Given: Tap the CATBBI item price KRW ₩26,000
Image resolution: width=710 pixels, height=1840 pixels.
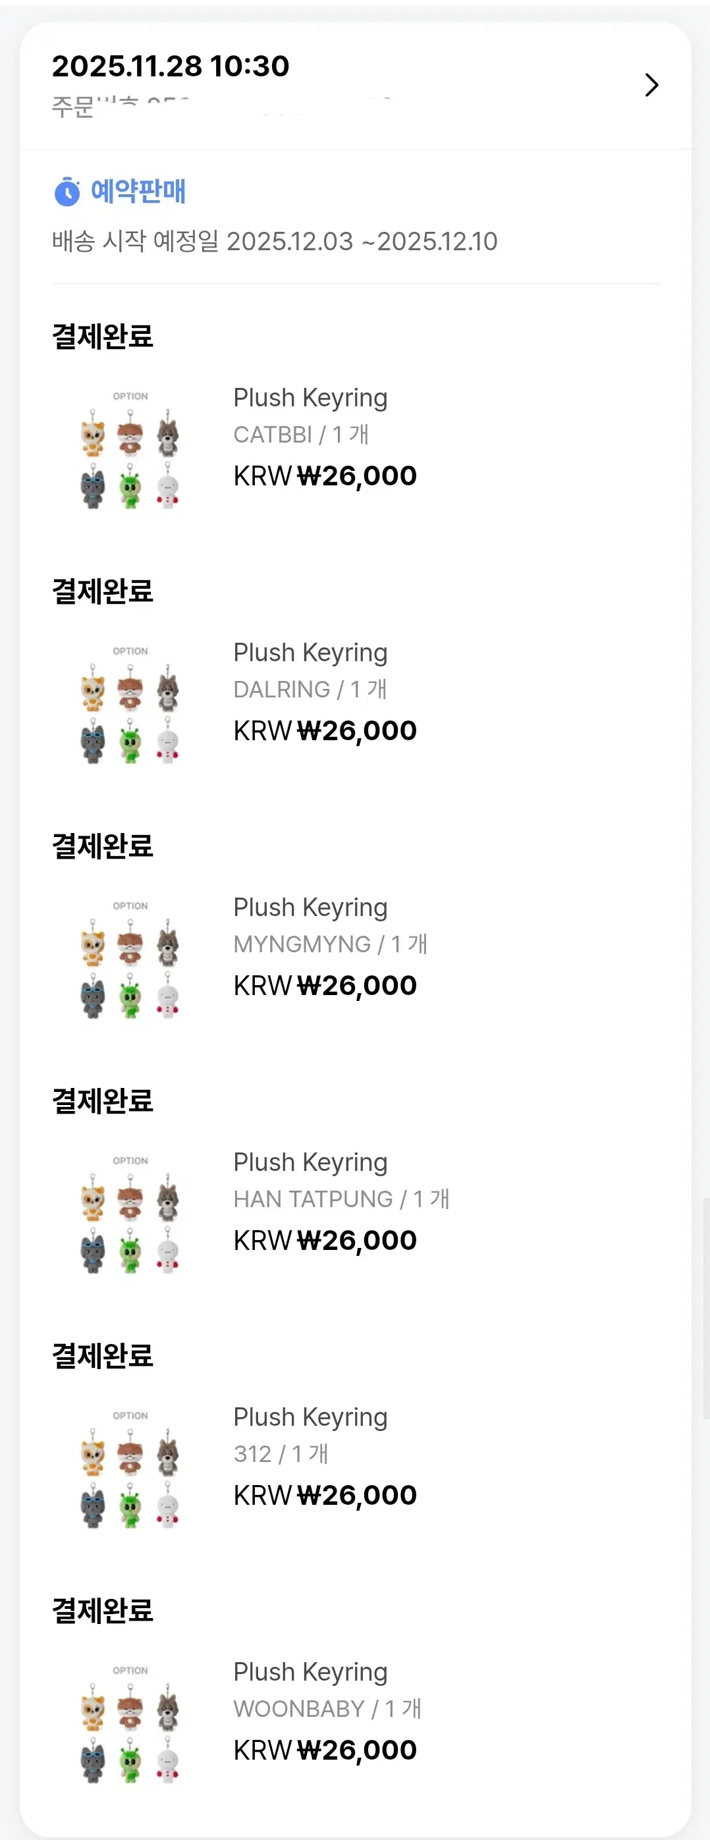Looking at the screenshot, I should click(x=325, y=475).
